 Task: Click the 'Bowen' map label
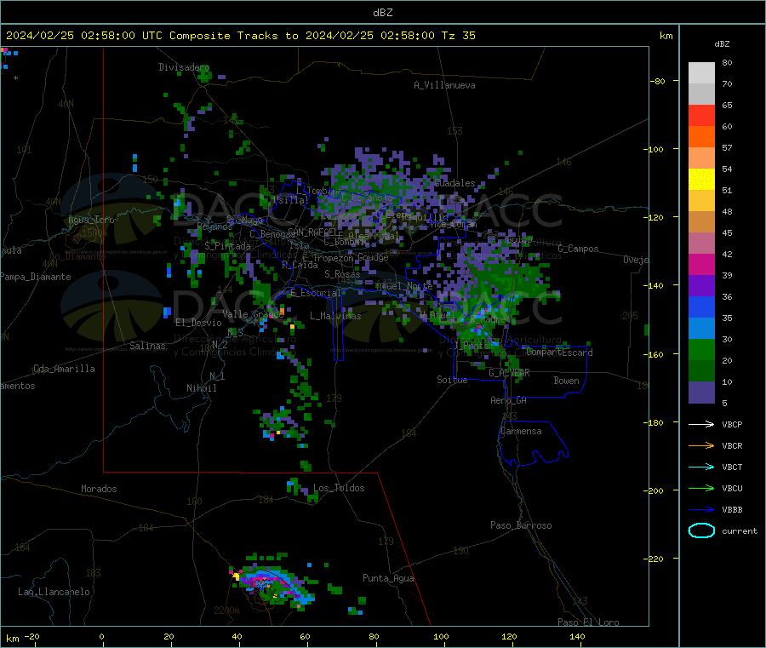[567, 381]
